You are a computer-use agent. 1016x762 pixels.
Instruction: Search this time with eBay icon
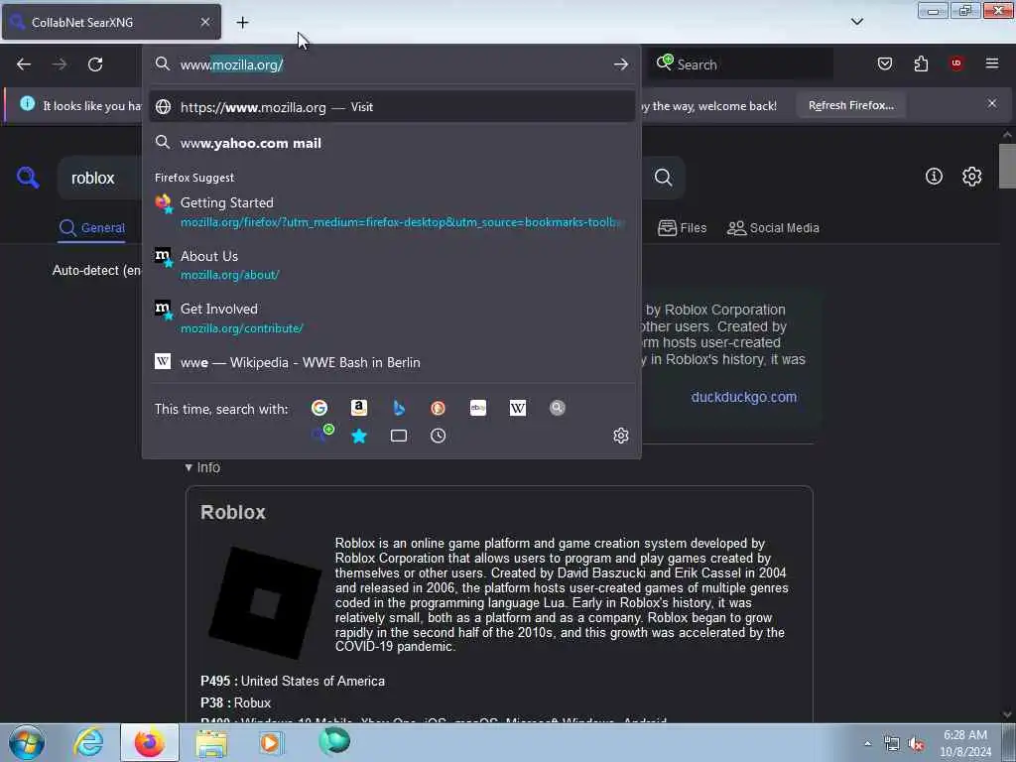coord(478,408)
